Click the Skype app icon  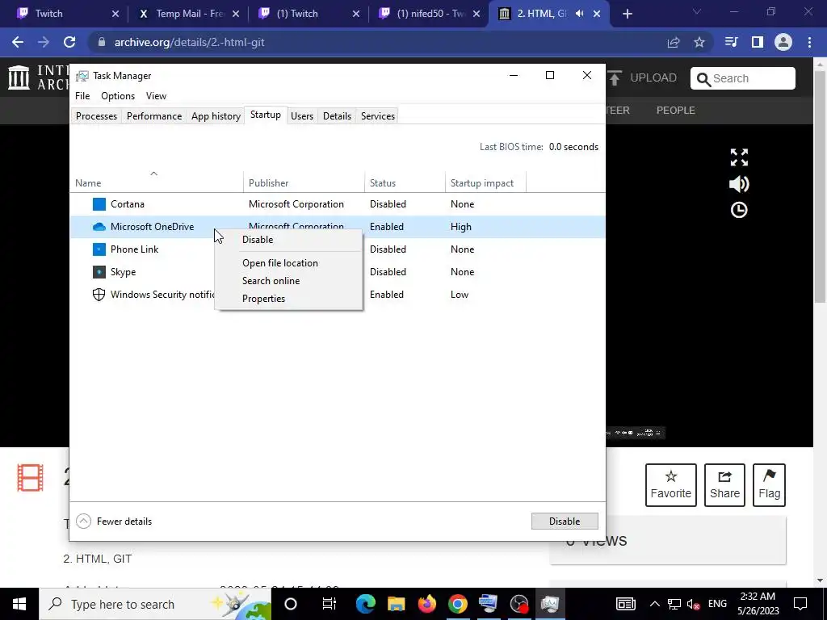99,272
